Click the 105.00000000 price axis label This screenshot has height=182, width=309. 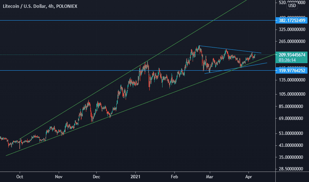pos(292,94)
